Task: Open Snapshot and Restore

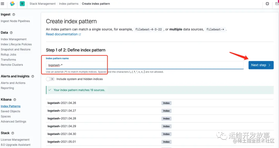Action: click(x=16, y=50)
